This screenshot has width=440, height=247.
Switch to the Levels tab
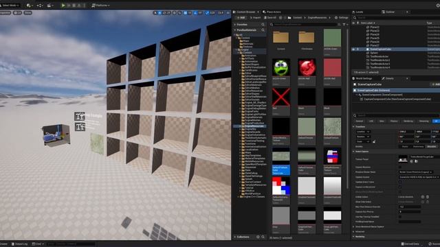357,12
